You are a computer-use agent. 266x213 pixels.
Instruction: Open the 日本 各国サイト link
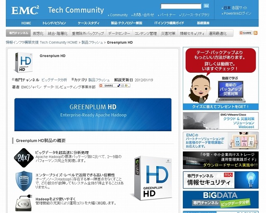coord(235,8)
